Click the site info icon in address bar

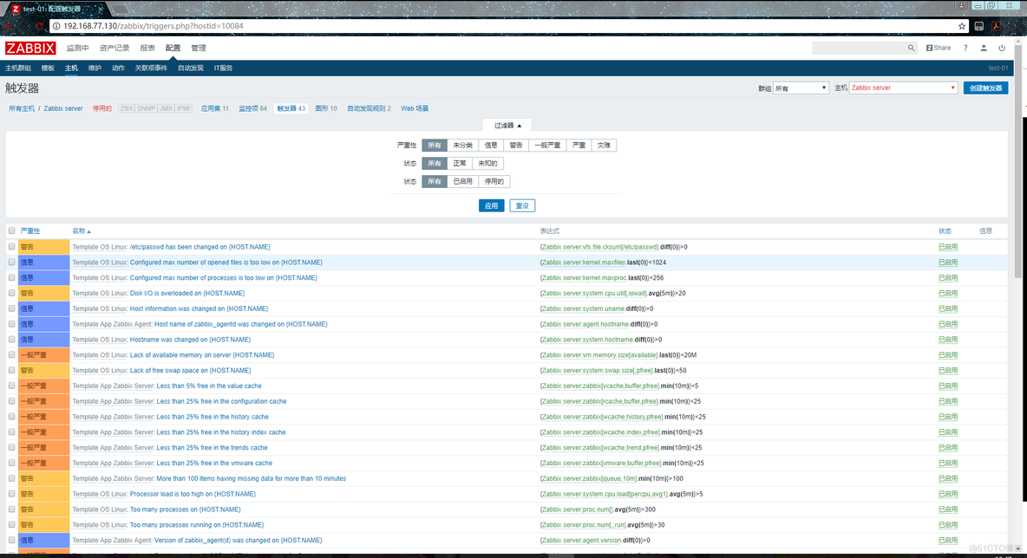pyautogui.click(x=56, y=26)
